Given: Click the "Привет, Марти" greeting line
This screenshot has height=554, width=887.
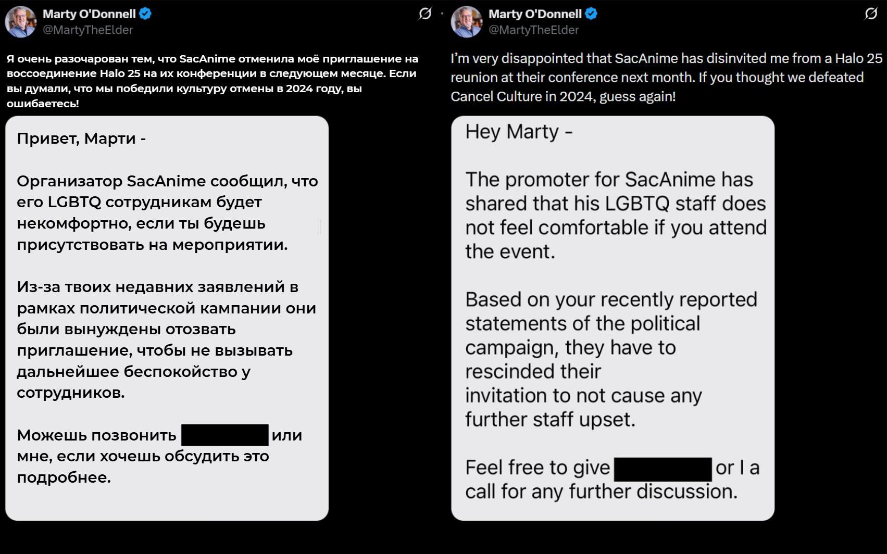Looking at the screenshot, I should [81, 138].
